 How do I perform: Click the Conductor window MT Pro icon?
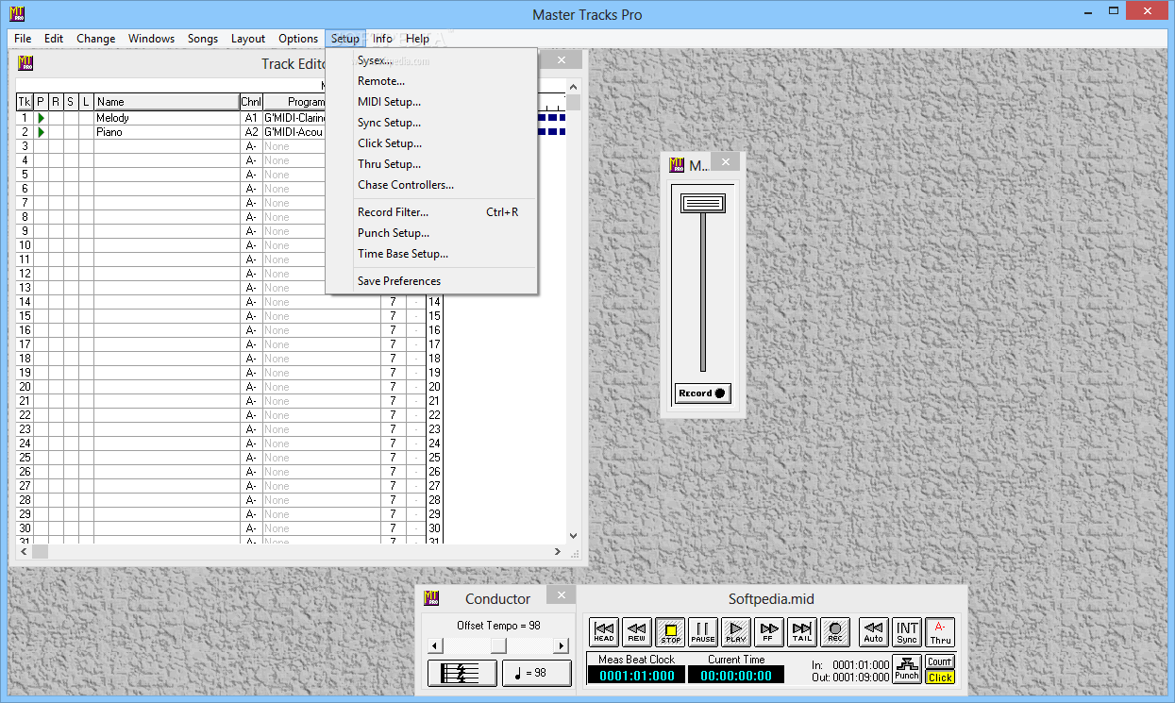click(x=431, y=597)
